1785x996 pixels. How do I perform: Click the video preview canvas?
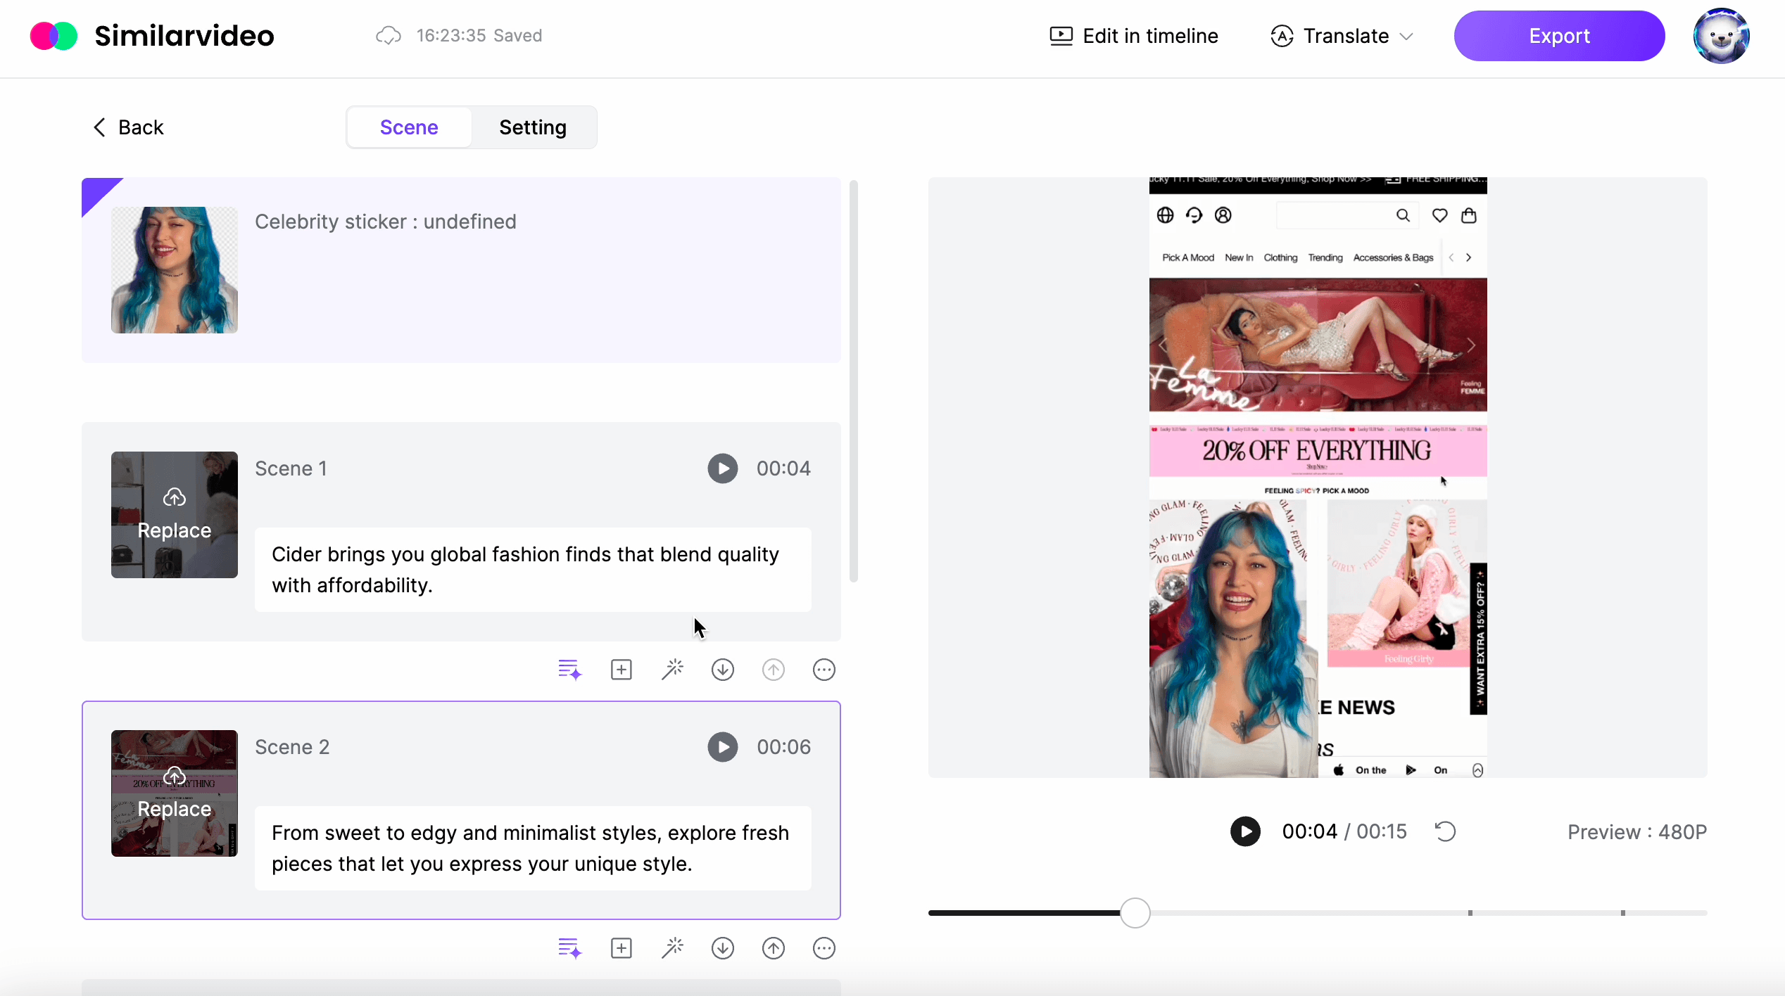(1318, 478)
